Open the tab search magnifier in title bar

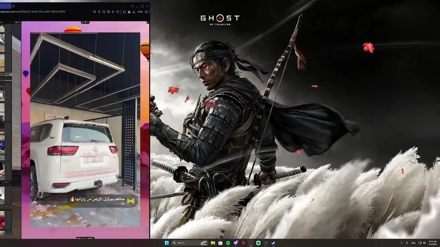point(132,6)
